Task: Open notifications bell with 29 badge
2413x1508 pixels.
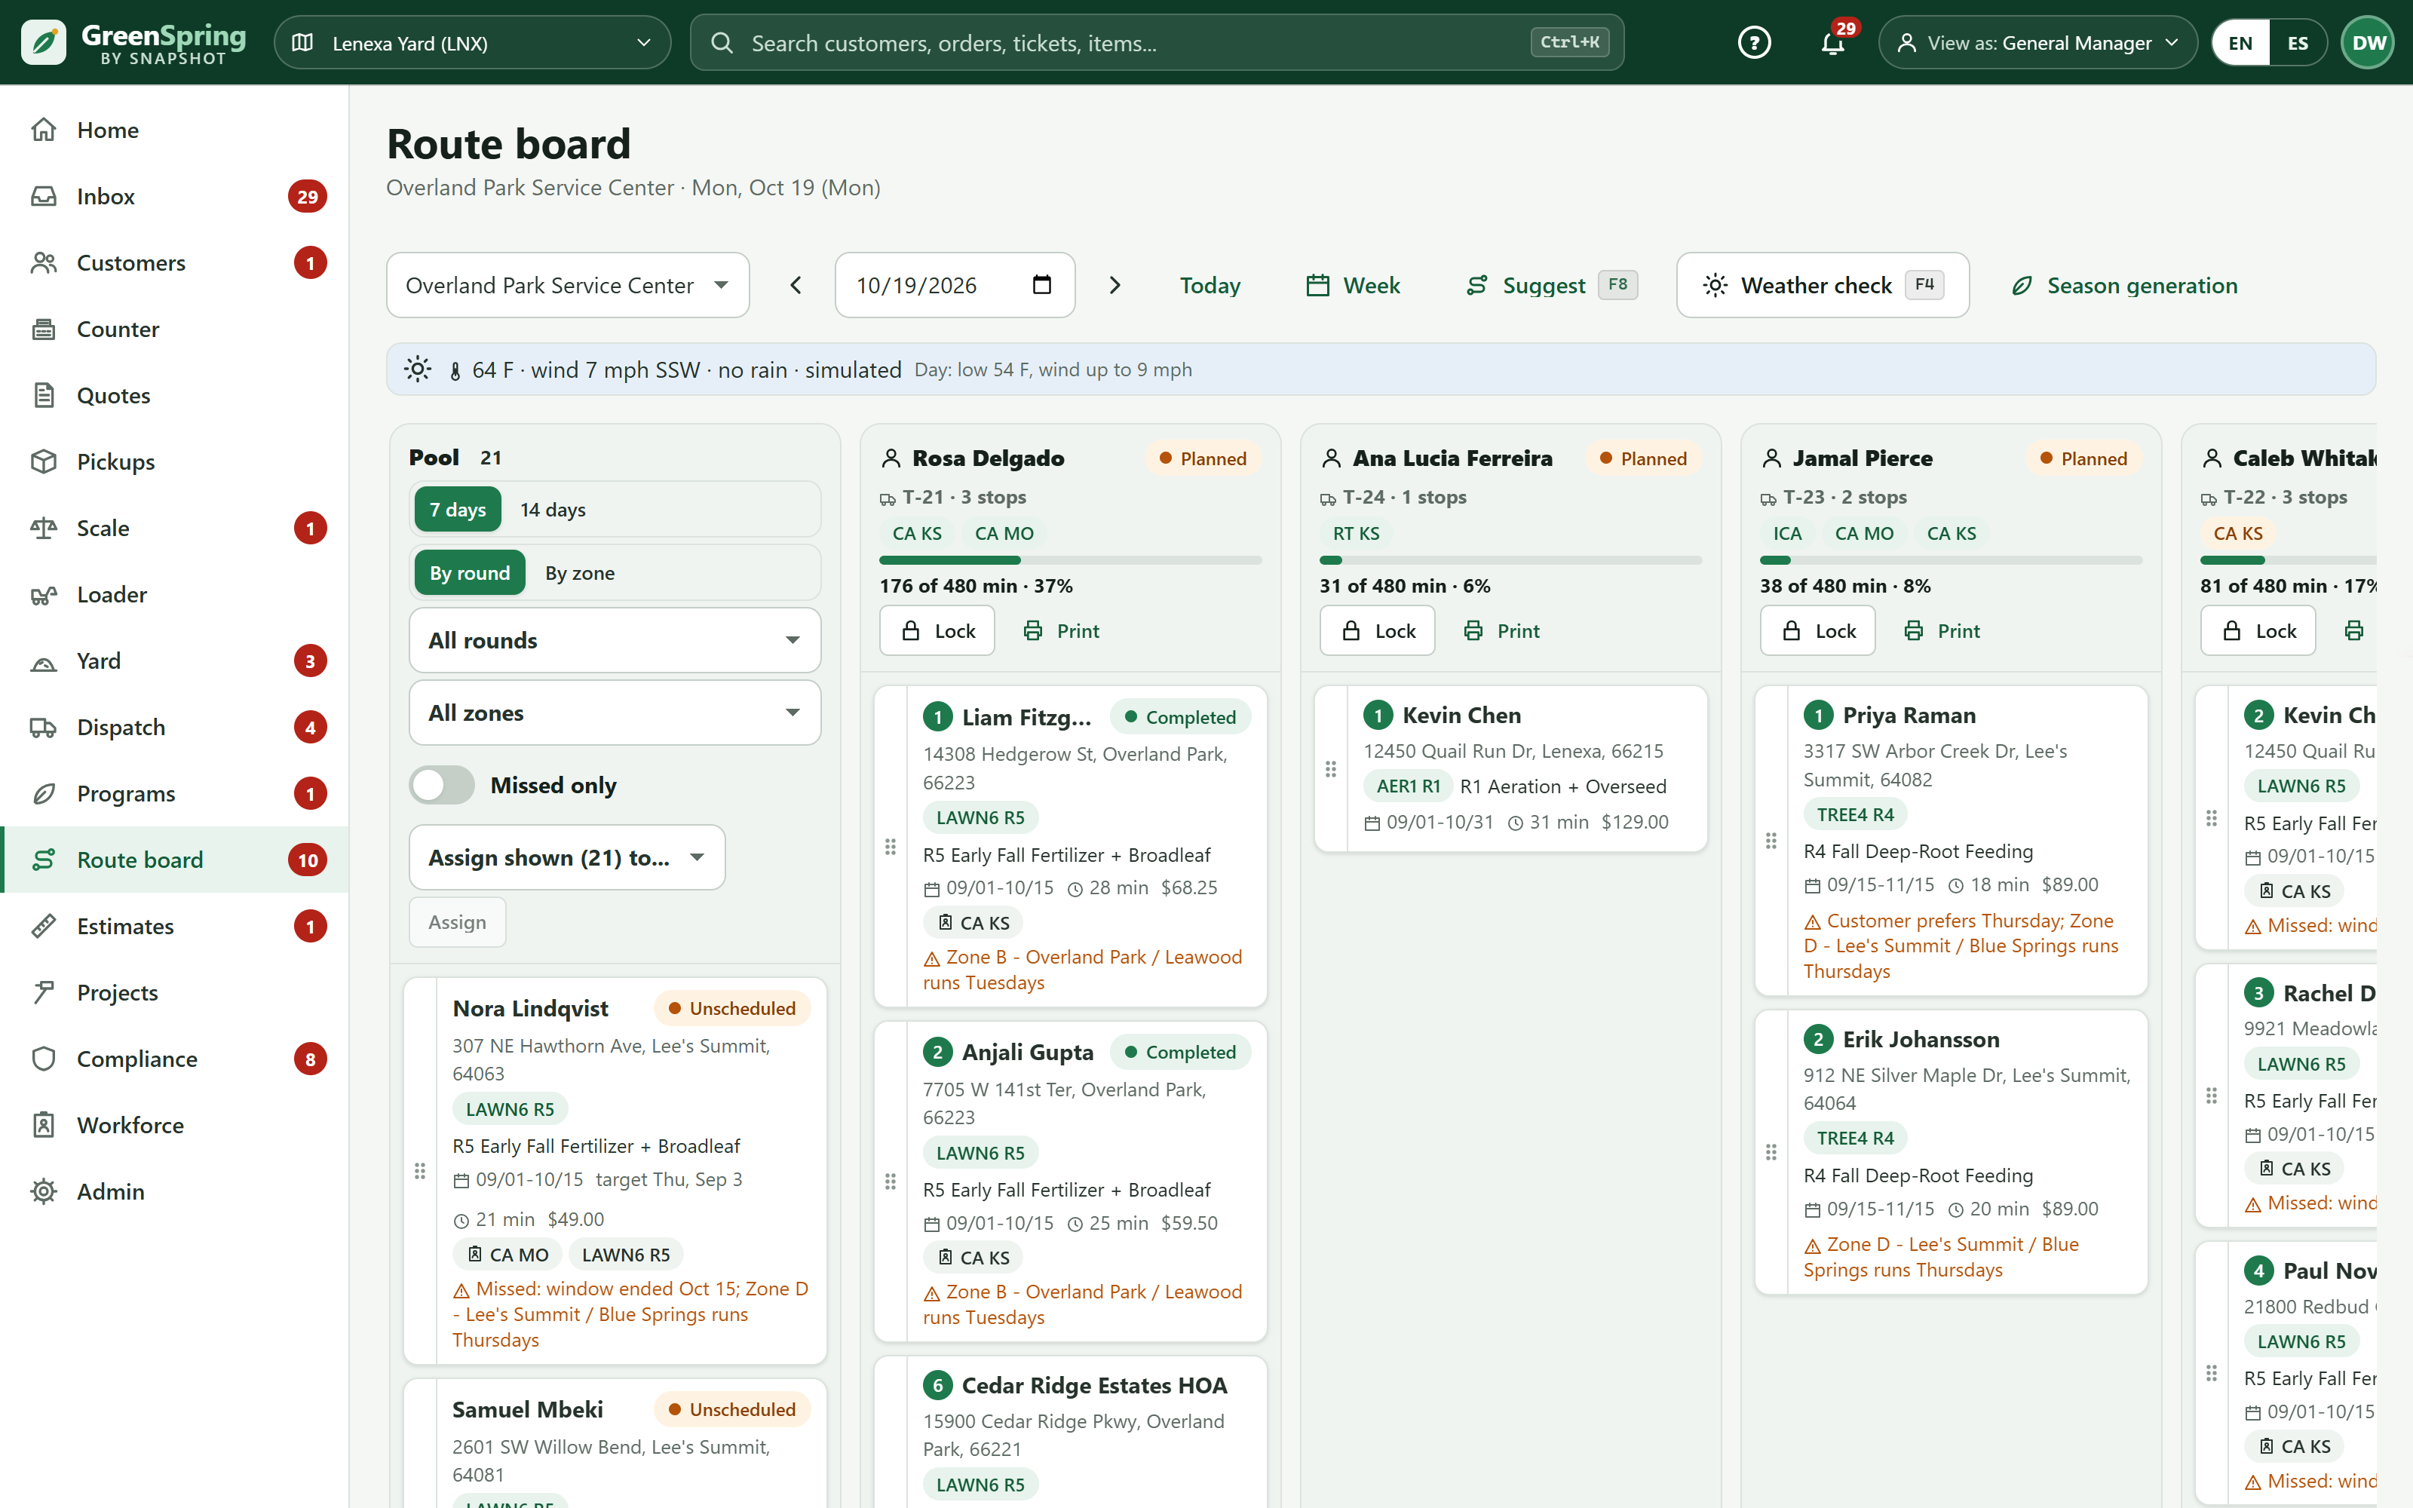Action: pos(1832,43)
